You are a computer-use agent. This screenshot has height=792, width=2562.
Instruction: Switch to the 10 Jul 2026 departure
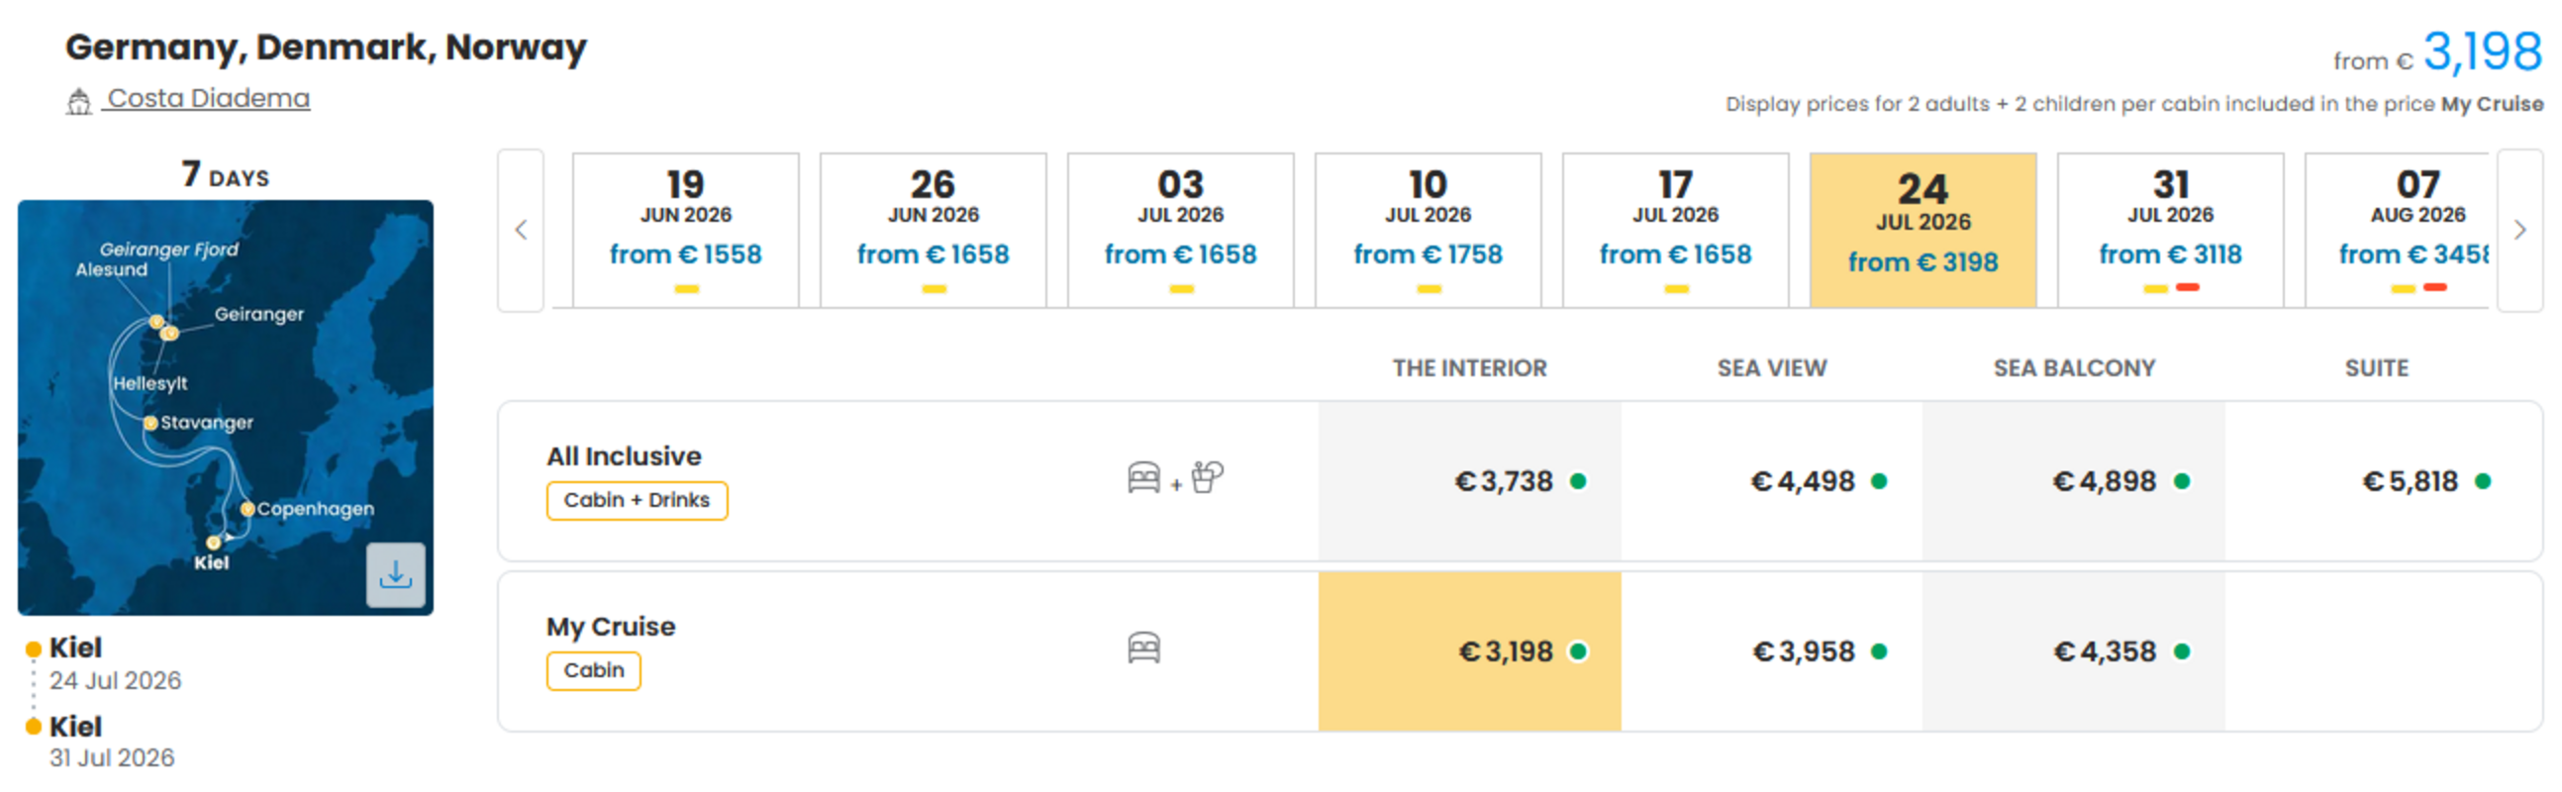click(1428, 230)
